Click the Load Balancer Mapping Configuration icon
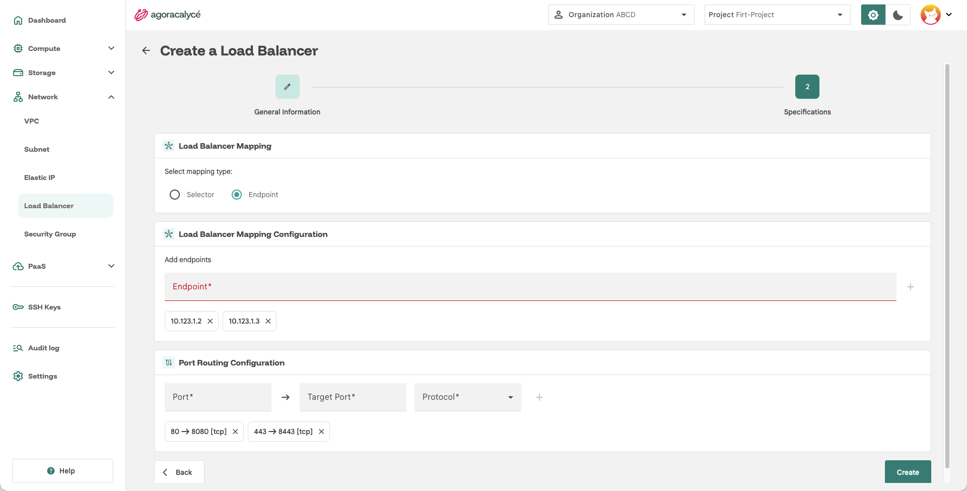The image size is (967, 491). [x=169, y=234]
